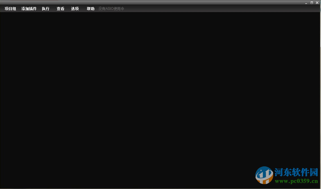Click the 没有ASIO使用中 status label
Viewport: 321px width, 189px height.
point(111,9)
